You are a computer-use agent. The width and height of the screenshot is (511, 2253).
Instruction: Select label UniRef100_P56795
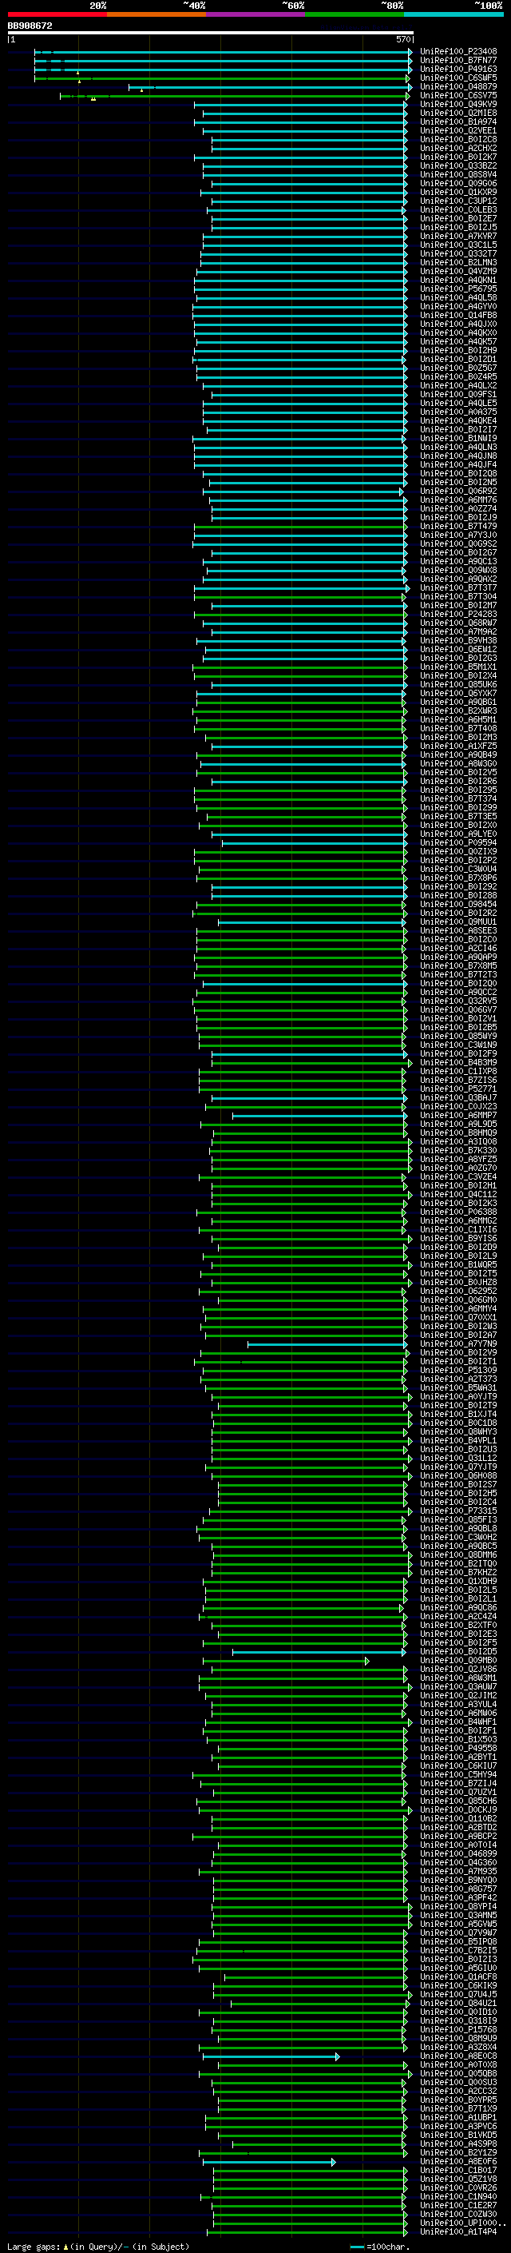pyautogui.click(x=458, y=289)
